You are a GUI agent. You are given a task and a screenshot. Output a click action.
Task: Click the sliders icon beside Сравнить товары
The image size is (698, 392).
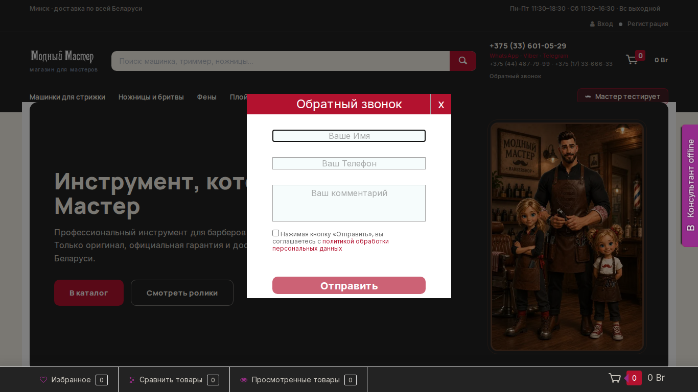tap(132, 380)
